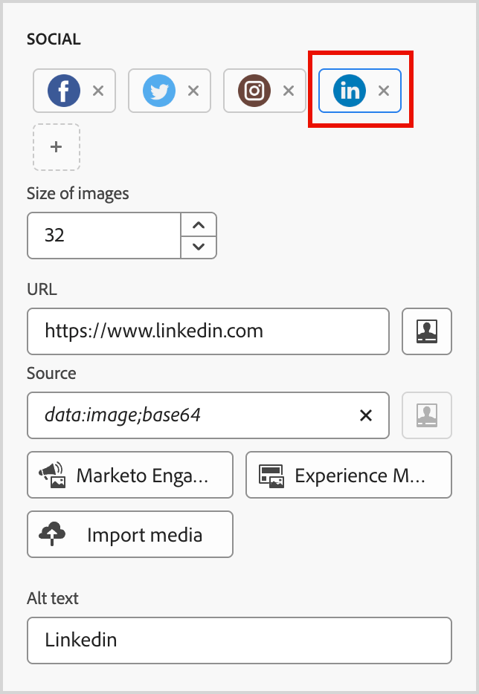This screenshot has height=694, width=479.
Task: Click the asset picker icon beside the Source field
Action: point(427,415)
